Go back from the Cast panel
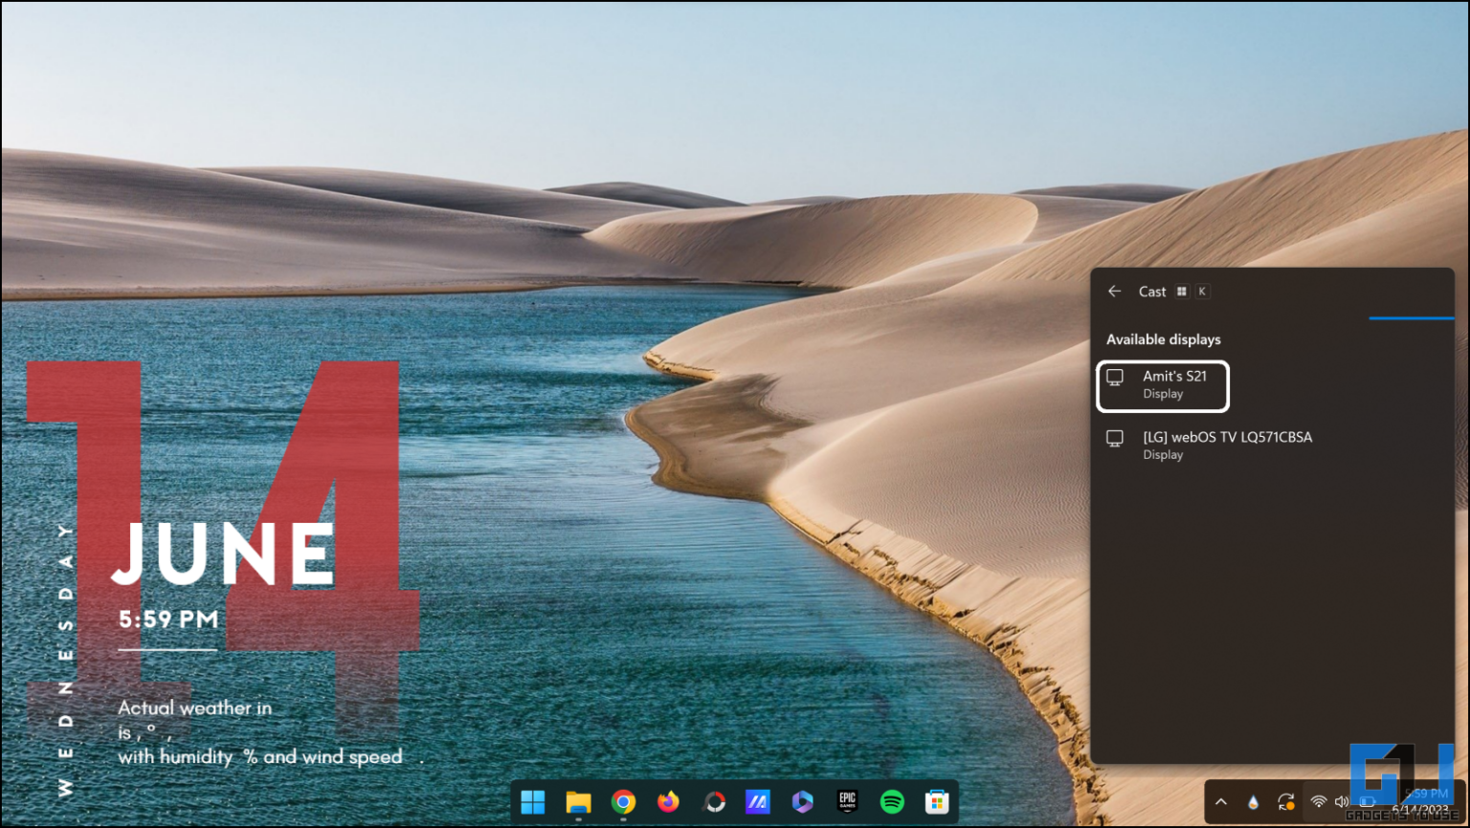The image size is (1470, 828). 1114,291
